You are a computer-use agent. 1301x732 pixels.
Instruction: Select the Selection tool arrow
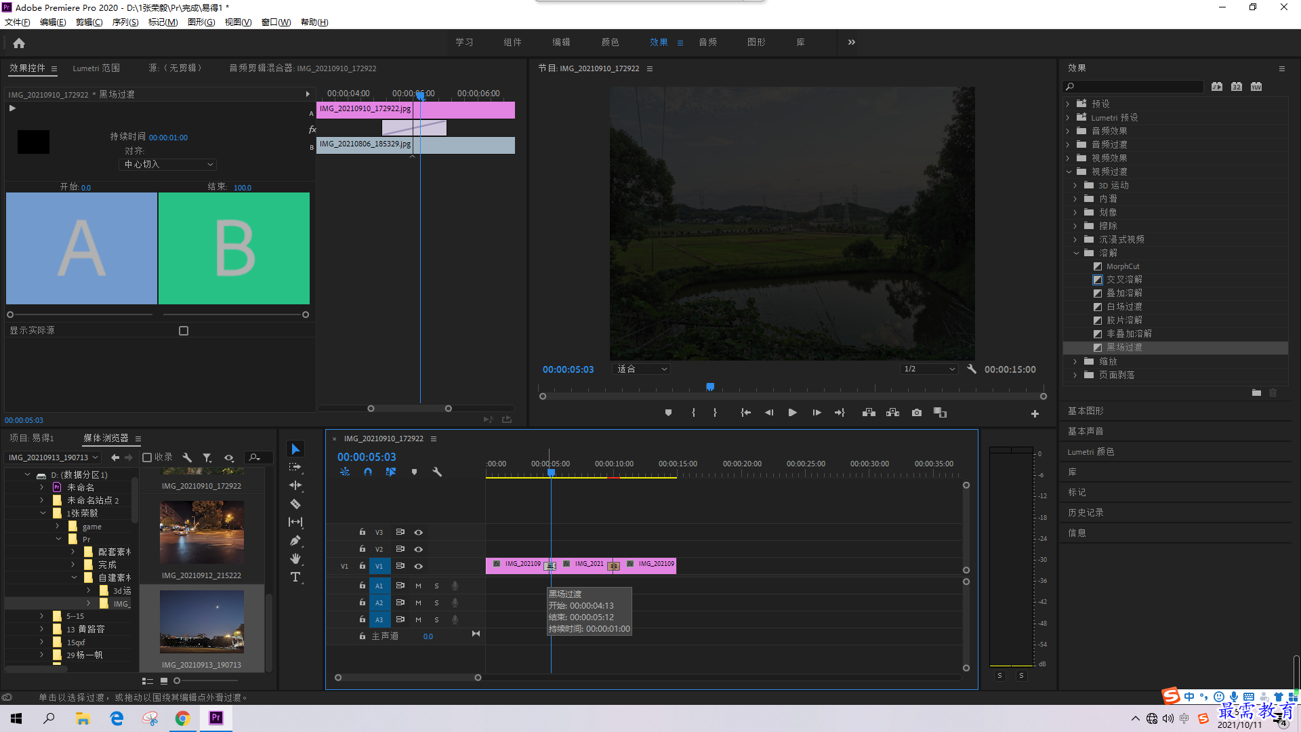pos(295,449)
